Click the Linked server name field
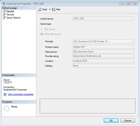140x126 pixels. 103,19
